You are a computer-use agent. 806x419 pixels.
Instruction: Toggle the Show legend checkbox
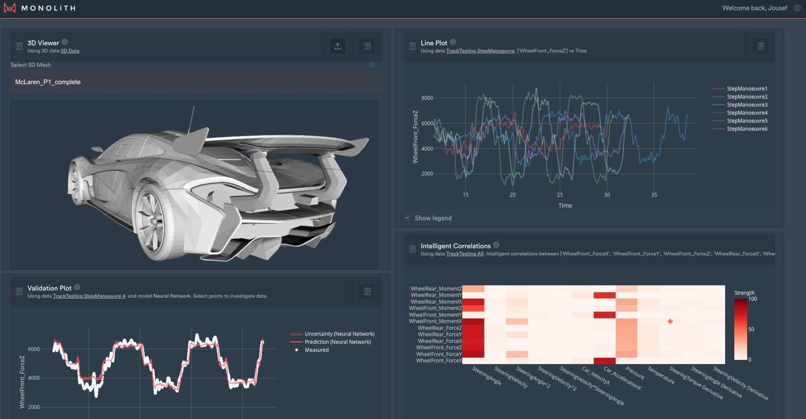[x=407, y=217]
